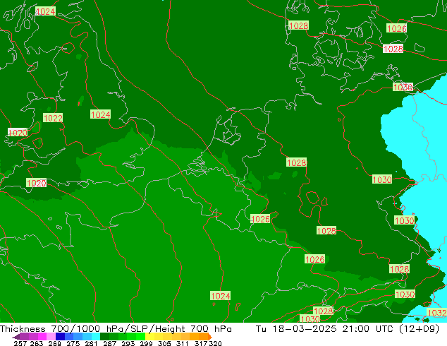The width and height of the screenshot is (447, 346).
Task: Click the legend value 287
Action: tap(109, 343)
